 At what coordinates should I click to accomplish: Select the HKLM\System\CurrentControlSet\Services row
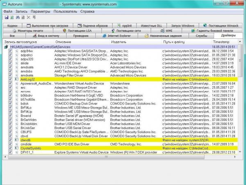click(120, 47)
